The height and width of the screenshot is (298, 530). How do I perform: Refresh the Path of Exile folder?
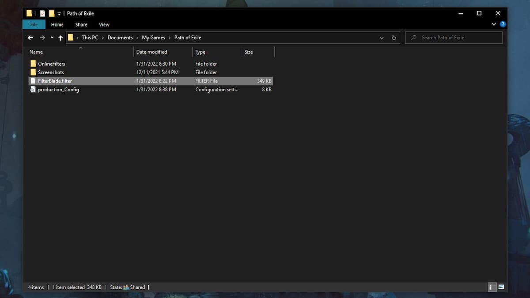coord(394,38)
